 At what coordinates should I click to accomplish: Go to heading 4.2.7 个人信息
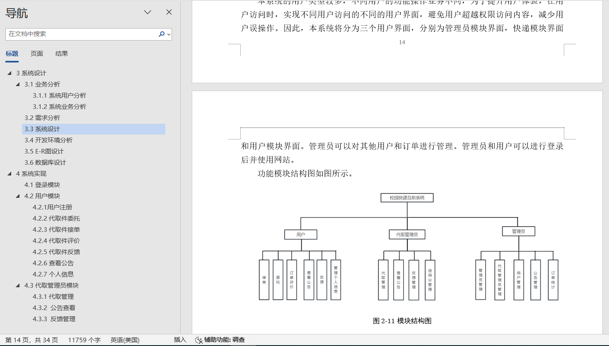[x=53, y=274]
